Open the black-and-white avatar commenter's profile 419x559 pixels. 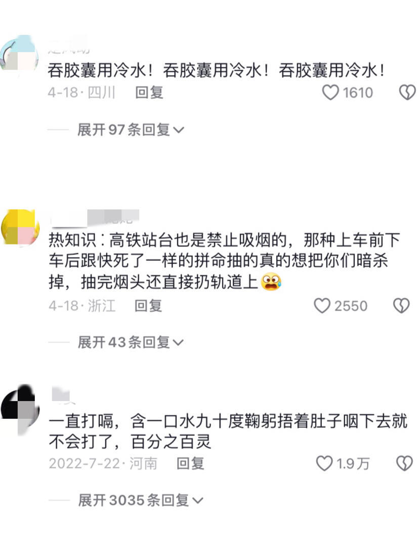pyautogui.click(x=20, y=409)
